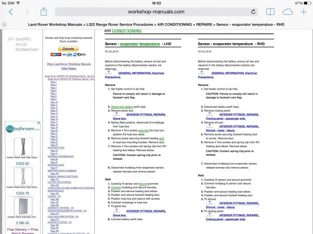Open TORQUE WRENCH SETTINGS link
313x234 pixels.
(x=63, y=177)
